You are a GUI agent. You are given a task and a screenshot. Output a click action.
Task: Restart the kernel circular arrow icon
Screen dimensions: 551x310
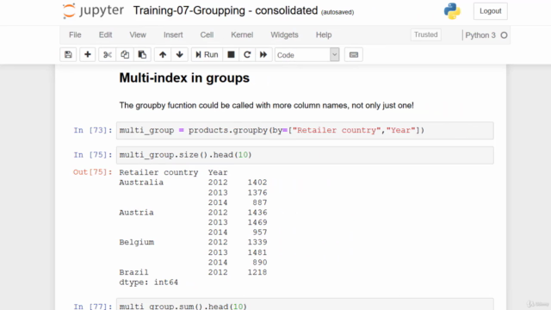point(247,55)
